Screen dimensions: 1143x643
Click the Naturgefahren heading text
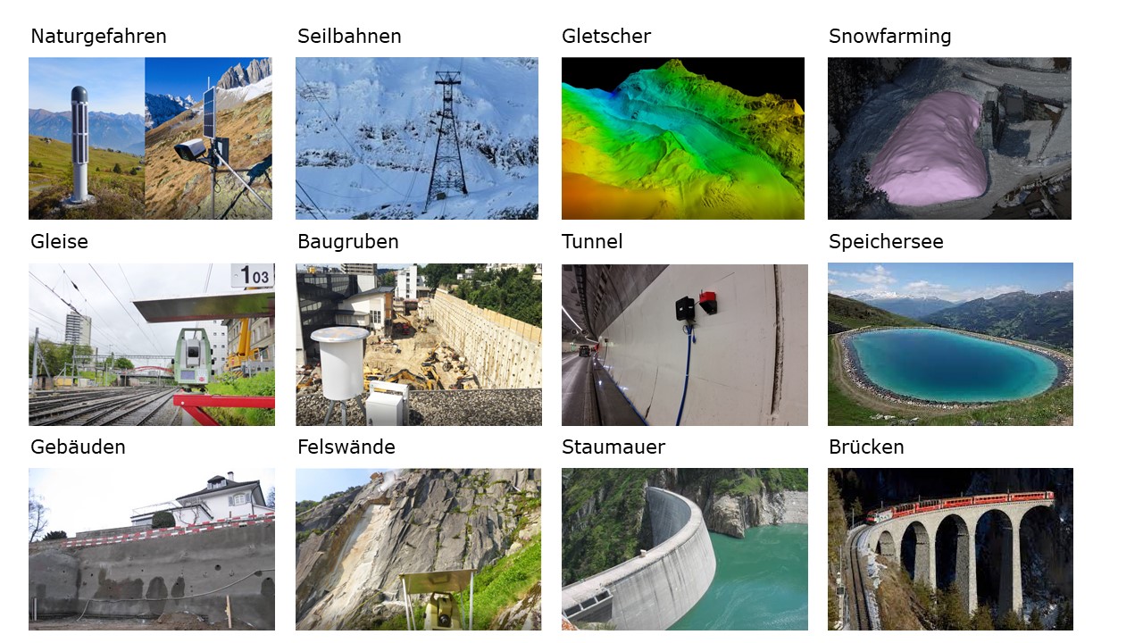(x=98, y=37)
